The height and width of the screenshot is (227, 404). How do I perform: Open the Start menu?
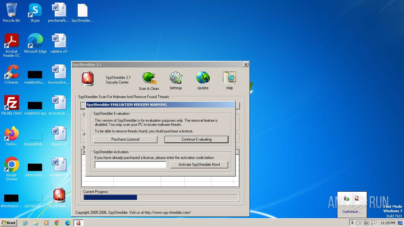[x=9, y=223]
